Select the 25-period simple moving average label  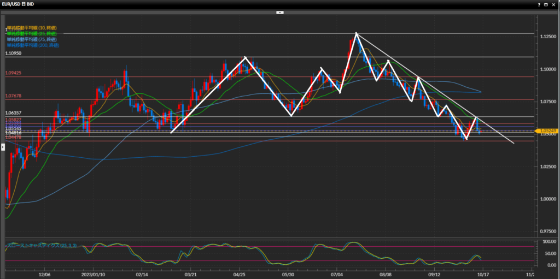tap(32, 33)
